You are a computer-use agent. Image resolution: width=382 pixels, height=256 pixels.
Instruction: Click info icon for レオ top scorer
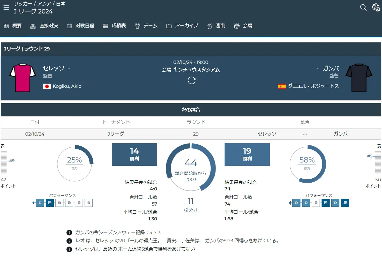pos(69,241)
